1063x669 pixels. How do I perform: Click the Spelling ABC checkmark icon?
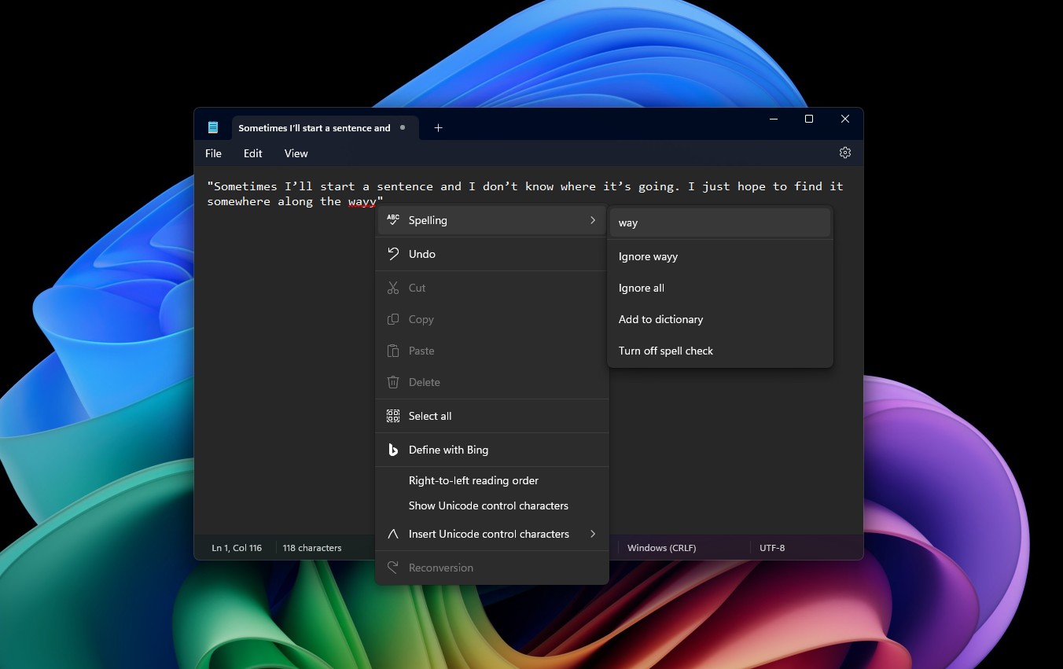click(x=393, y=220)
